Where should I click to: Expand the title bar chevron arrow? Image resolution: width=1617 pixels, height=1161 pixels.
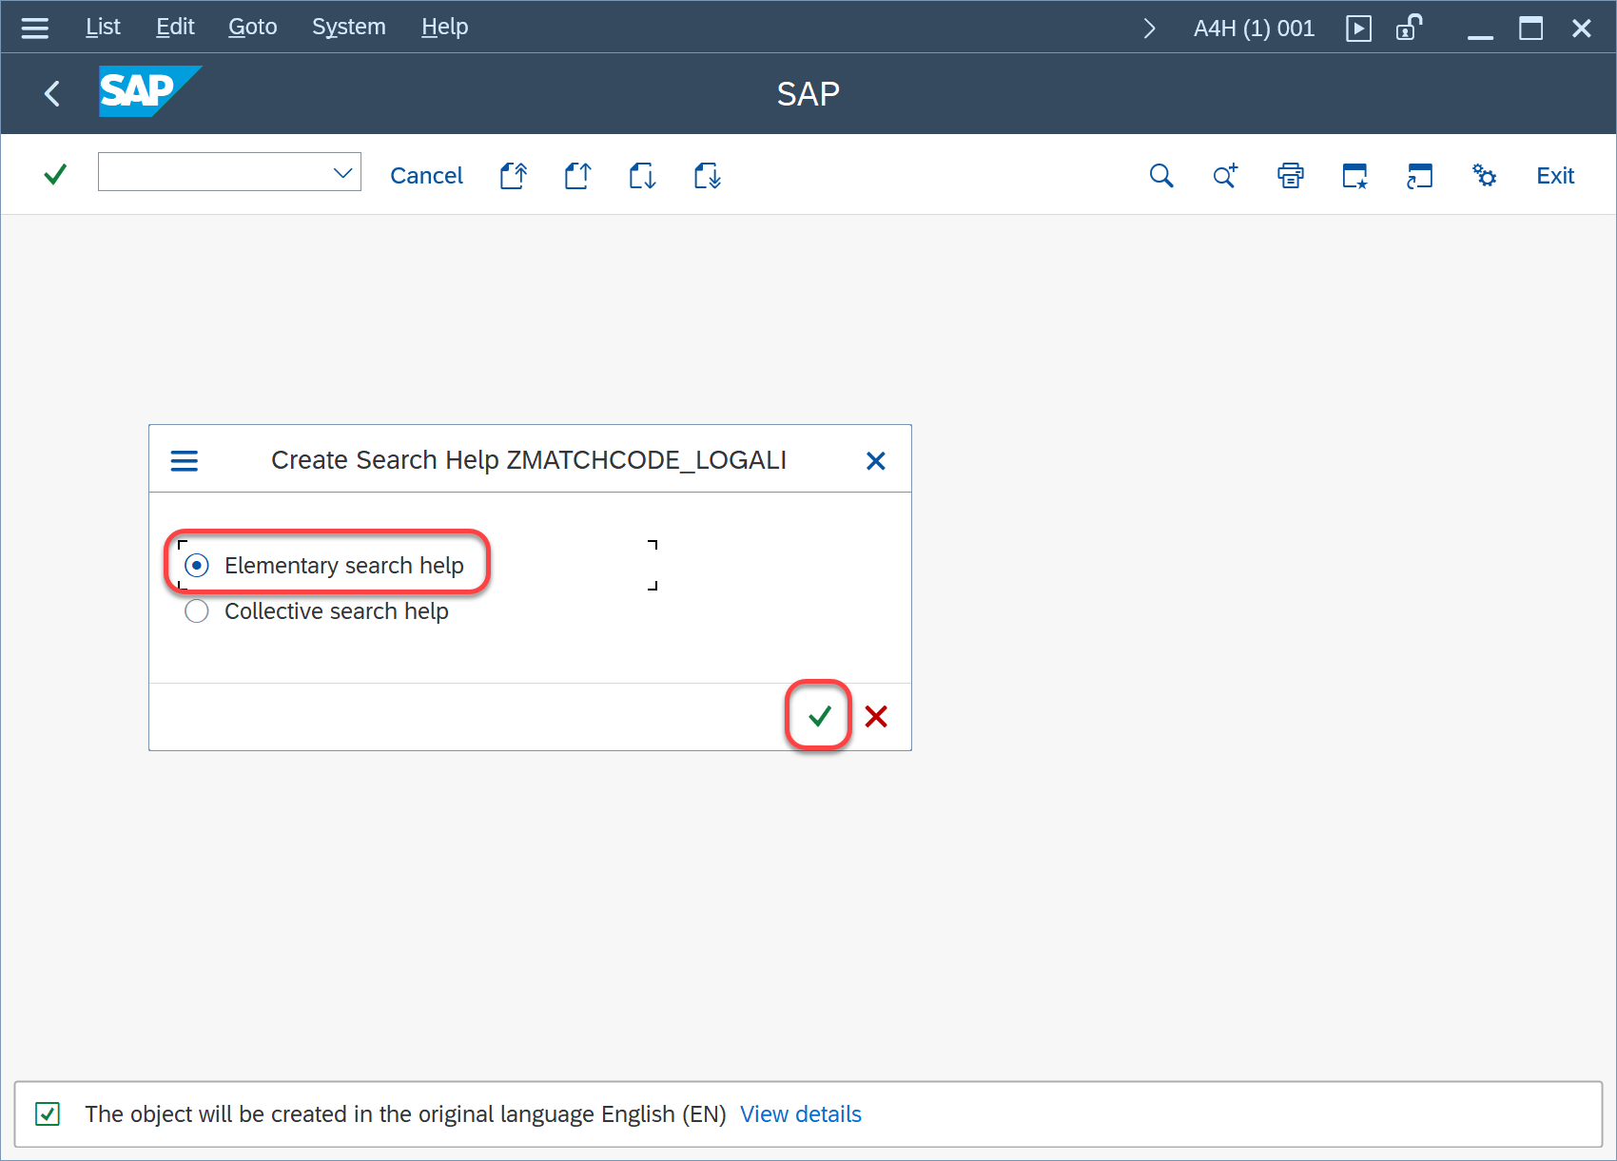[x=1149, y=29]
